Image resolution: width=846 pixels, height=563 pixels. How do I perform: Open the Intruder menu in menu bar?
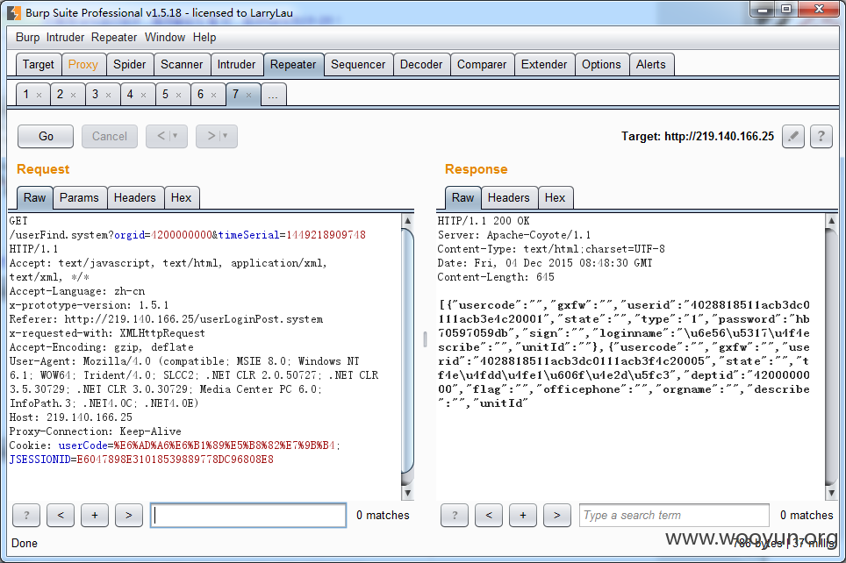tap(65, 37)
